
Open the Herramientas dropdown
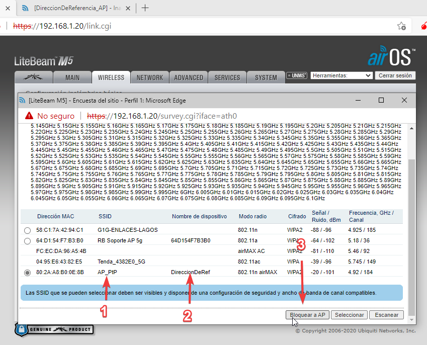341,75
